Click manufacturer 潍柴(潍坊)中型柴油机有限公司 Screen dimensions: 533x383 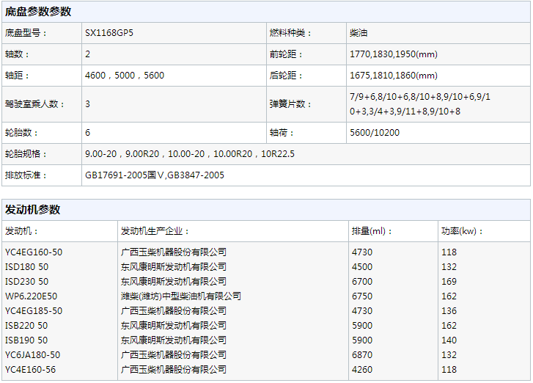[181, 296]
